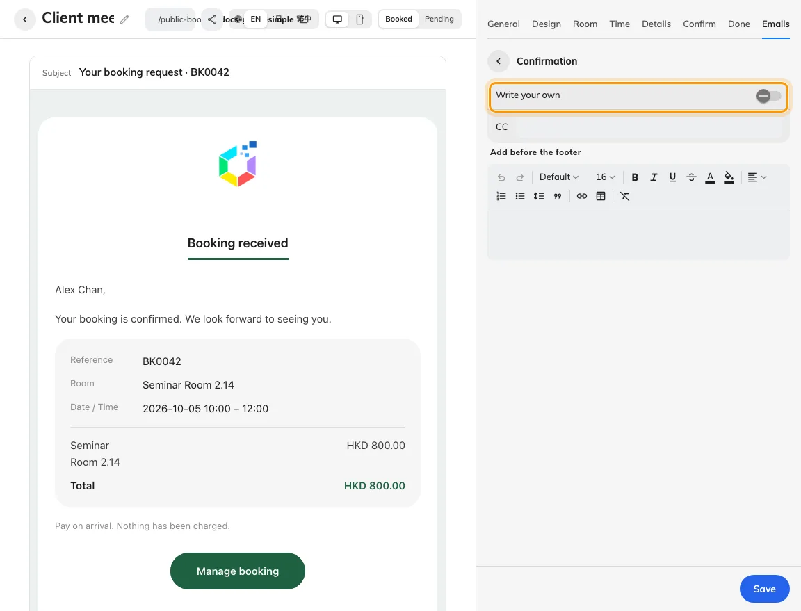Click the 2026-10-05 10:00 – 12:00 value

tap(205, 409)
